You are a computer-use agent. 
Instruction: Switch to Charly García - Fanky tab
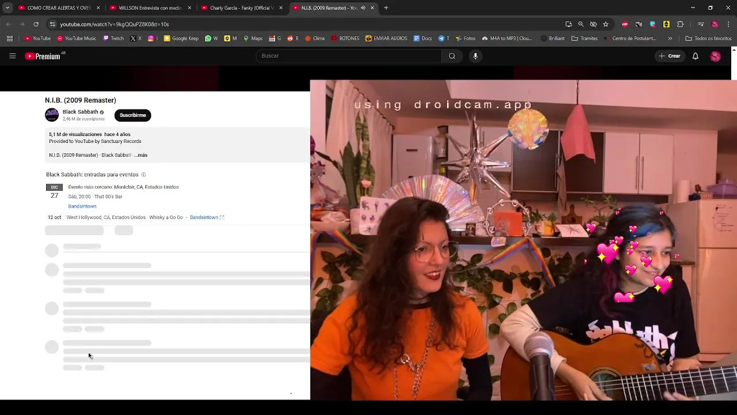point(241,8)
